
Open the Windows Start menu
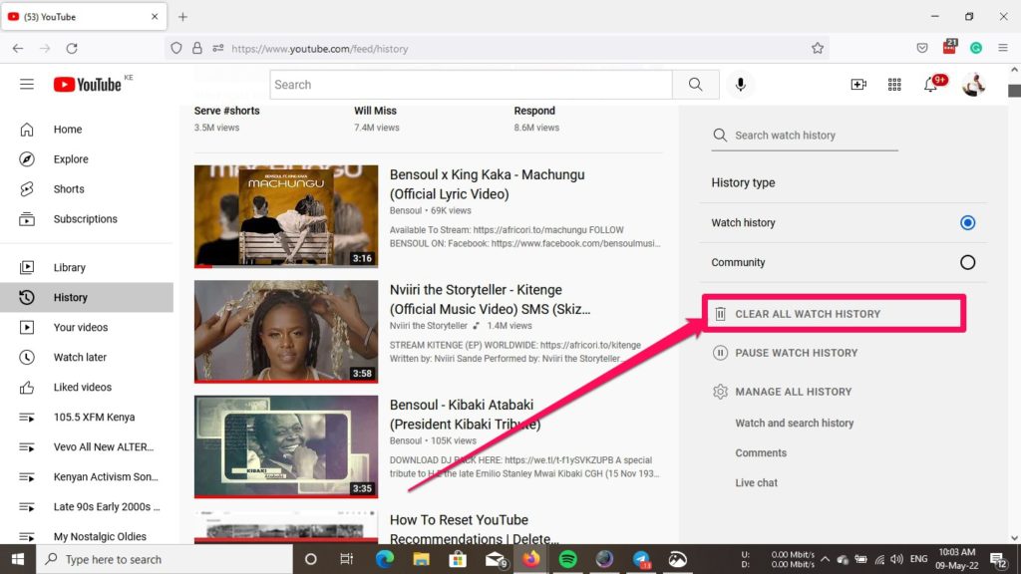(18, 559)
